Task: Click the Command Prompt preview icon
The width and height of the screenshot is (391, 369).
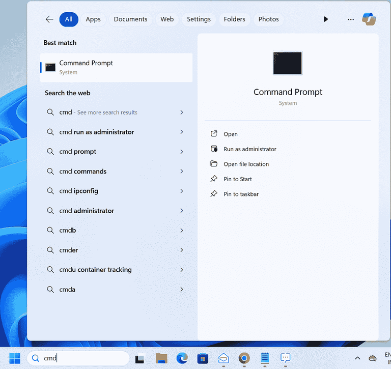Action: (x=288, y=64)
